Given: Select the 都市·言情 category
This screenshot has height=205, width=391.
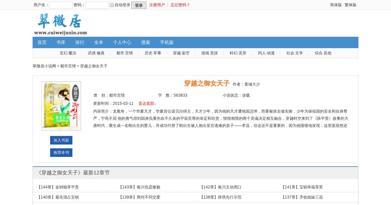Looking at the screenshot, I should tap(124, 53).
